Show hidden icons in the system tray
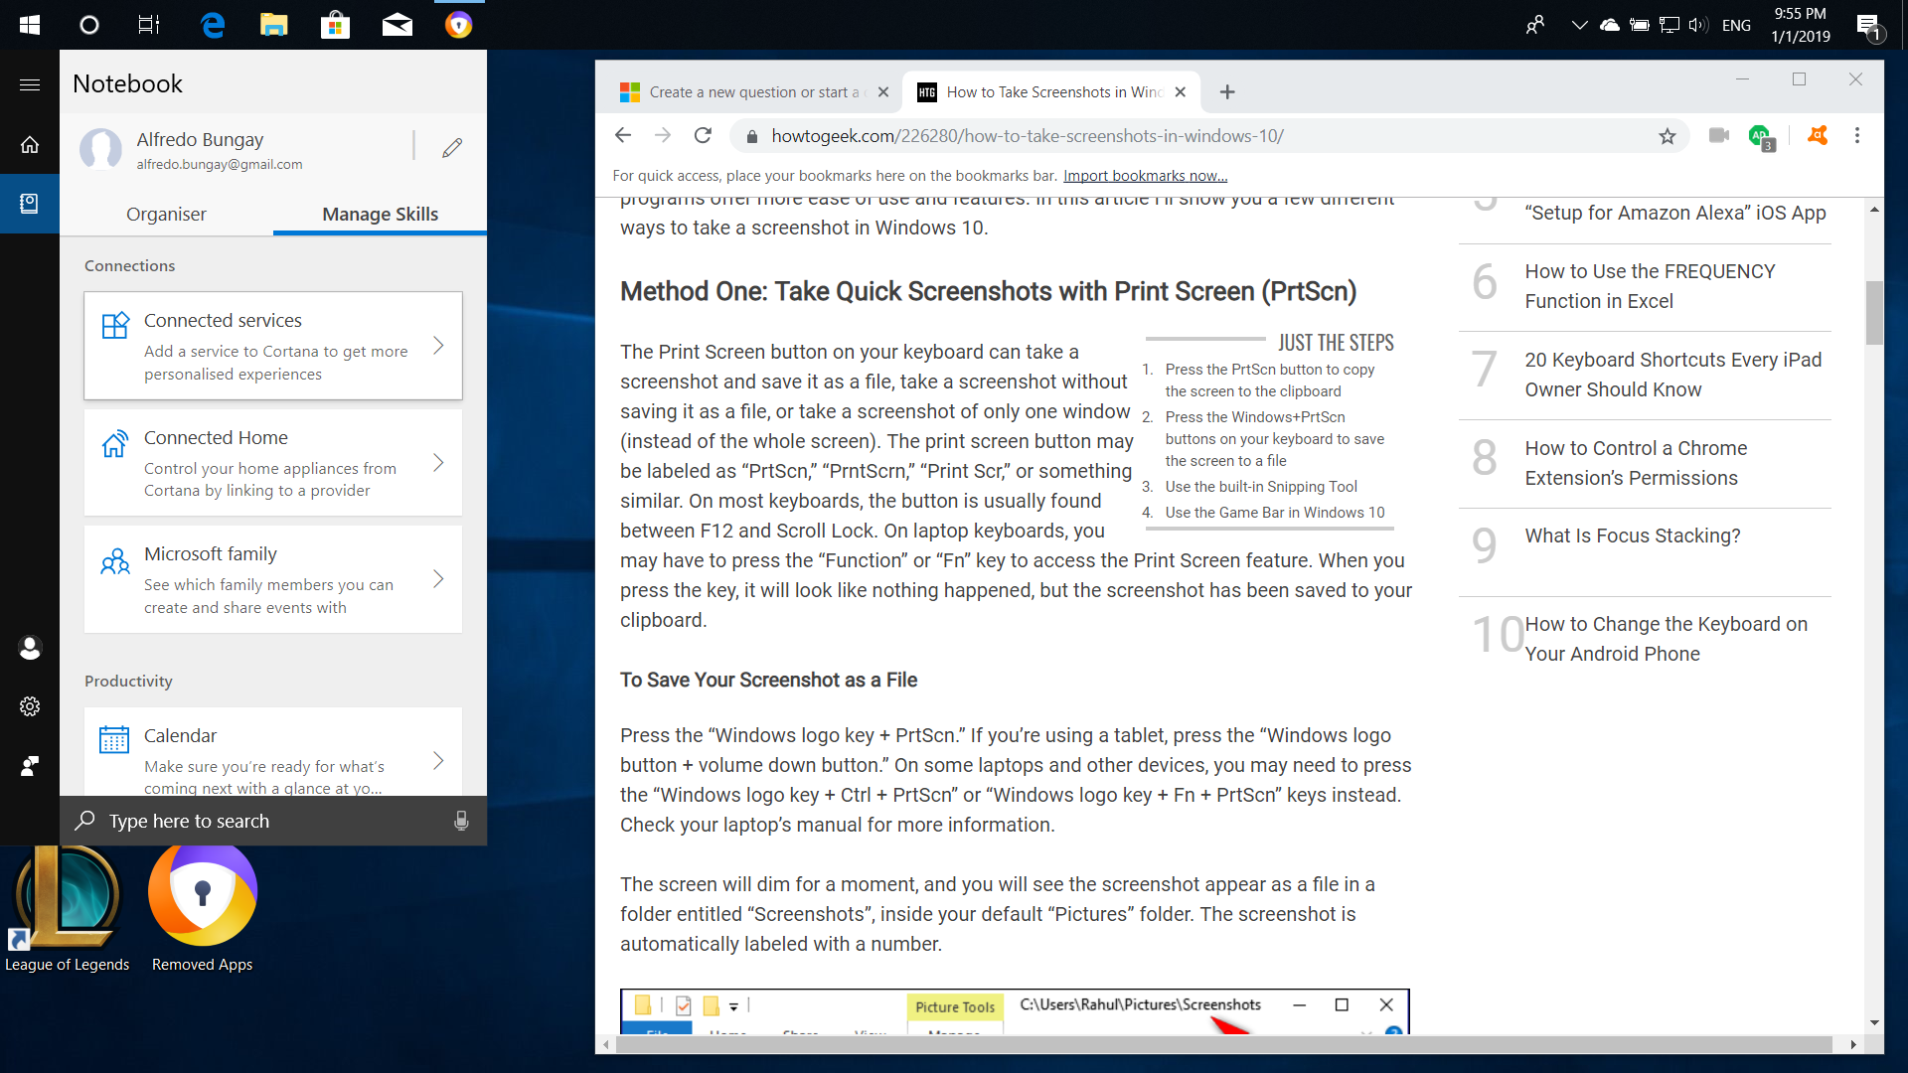 1578,25
